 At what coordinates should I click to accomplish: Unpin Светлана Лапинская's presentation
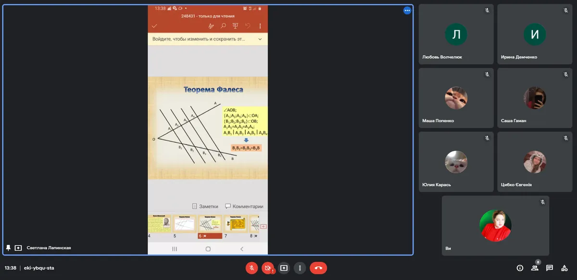pyautogui.click(x=8, y=248)
